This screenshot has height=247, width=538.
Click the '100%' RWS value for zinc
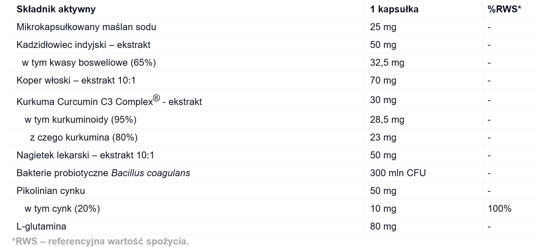pos(500,208)
